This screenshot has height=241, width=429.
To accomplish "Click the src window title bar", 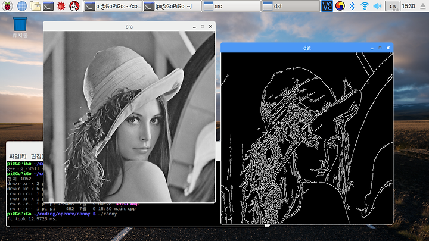I will (x=129, y=27).
